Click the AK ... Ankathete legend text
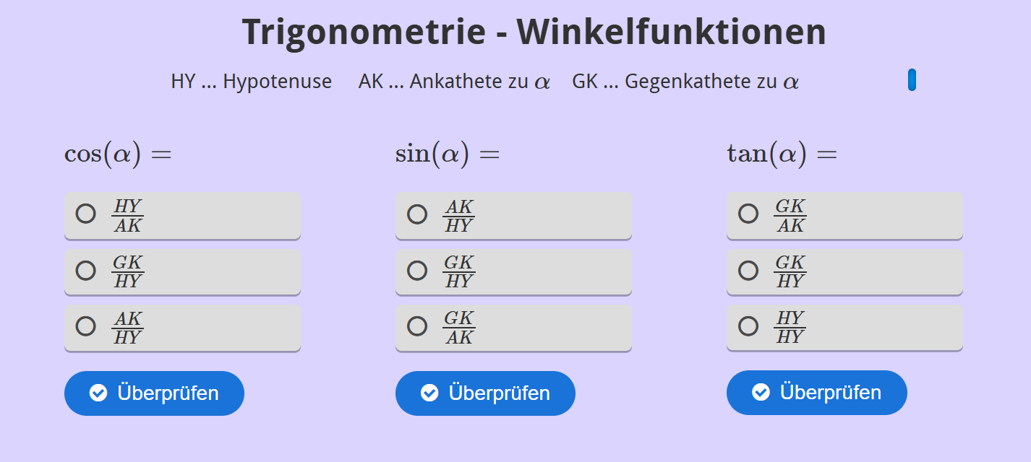Viewport: 1031px width, 462px height. 454,82
